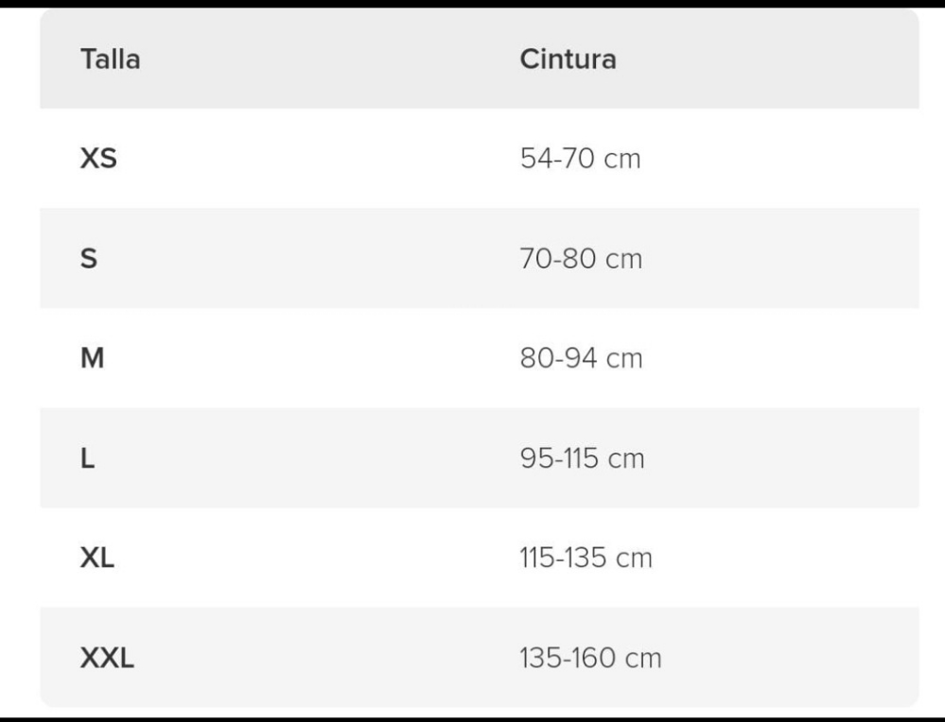Screen dimensions: 945x722
Task: Select the XL size label
Action: pyautogui.click(x=97, y=558)
